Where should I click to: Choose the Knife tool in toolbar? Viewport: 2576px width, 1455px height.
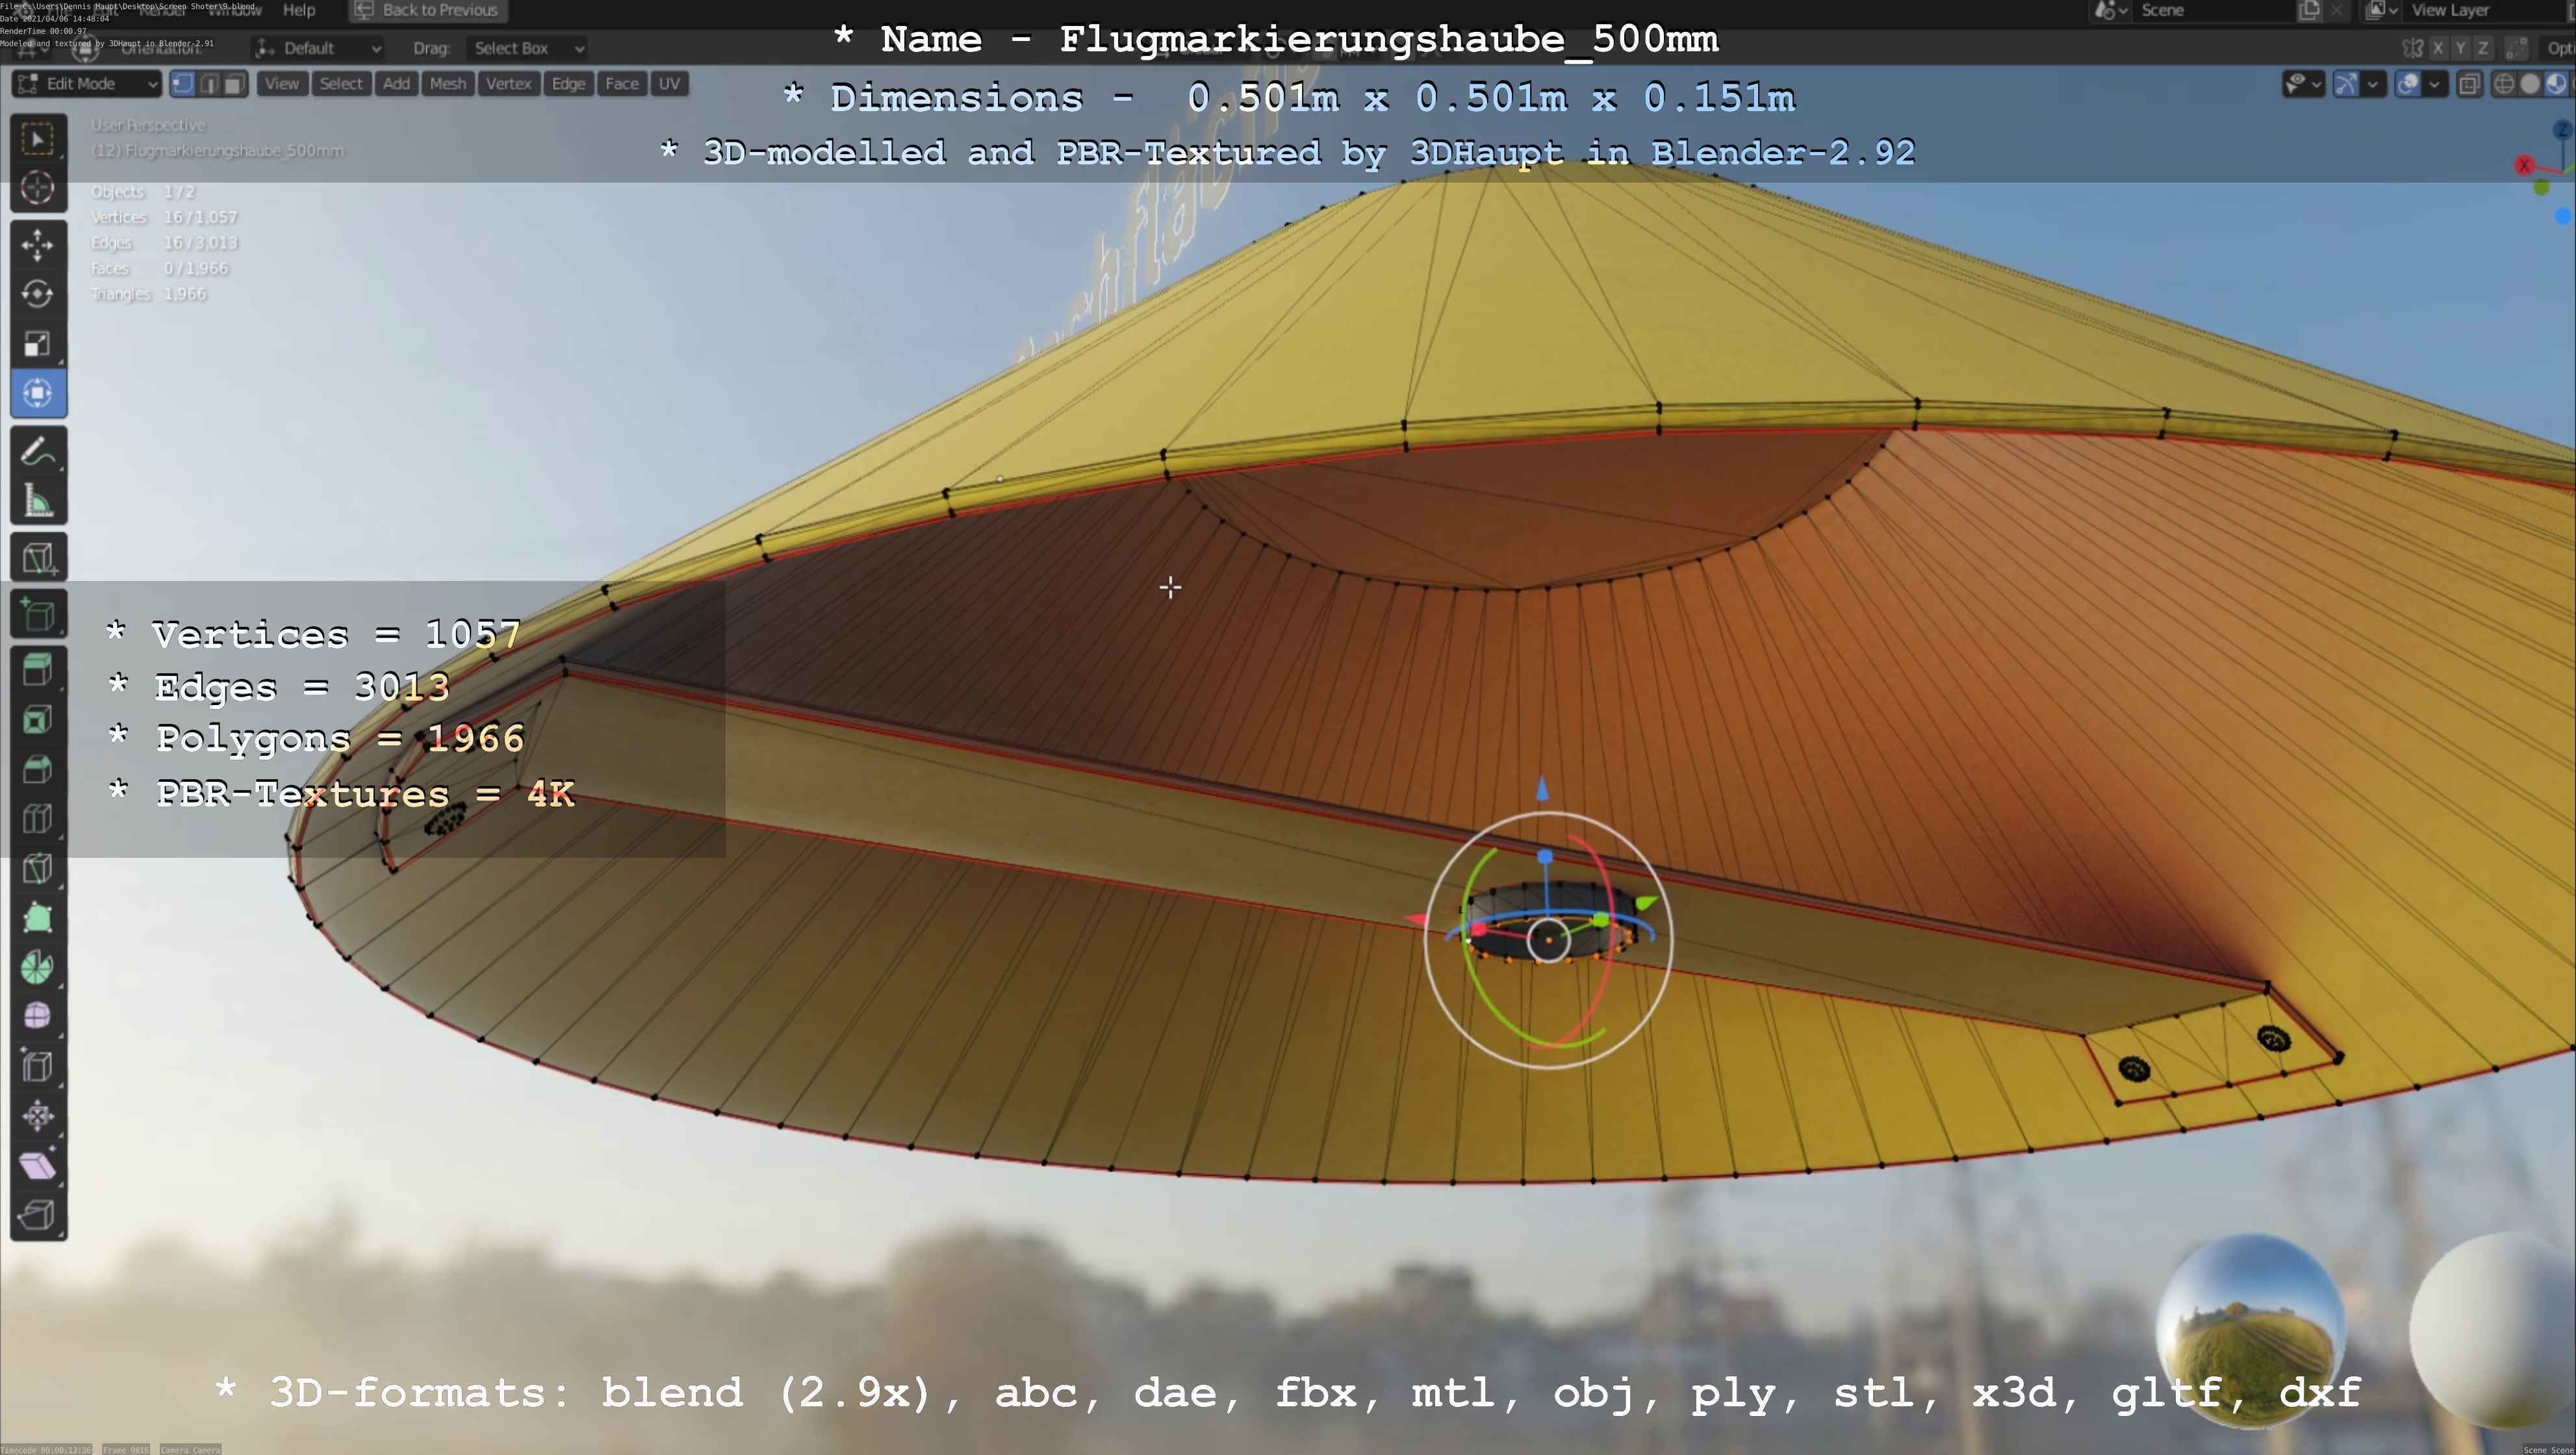point(37,868)
